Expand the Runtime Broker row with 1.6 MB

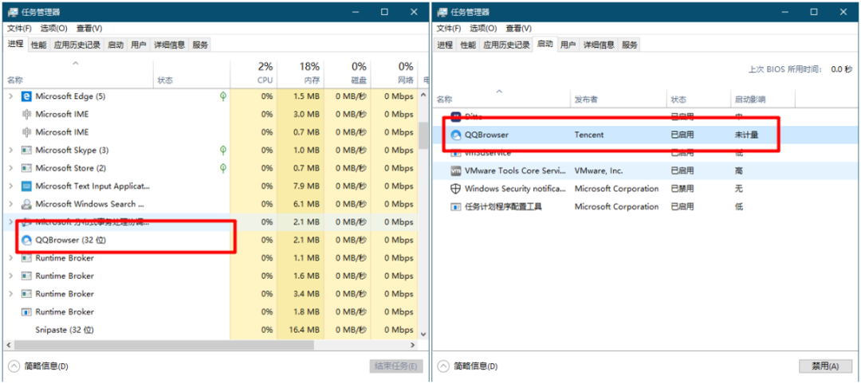pos(10,276)
